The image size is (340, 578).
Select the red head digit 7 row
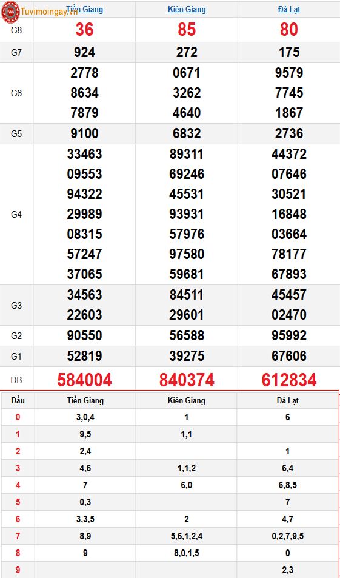pos(170,536)
